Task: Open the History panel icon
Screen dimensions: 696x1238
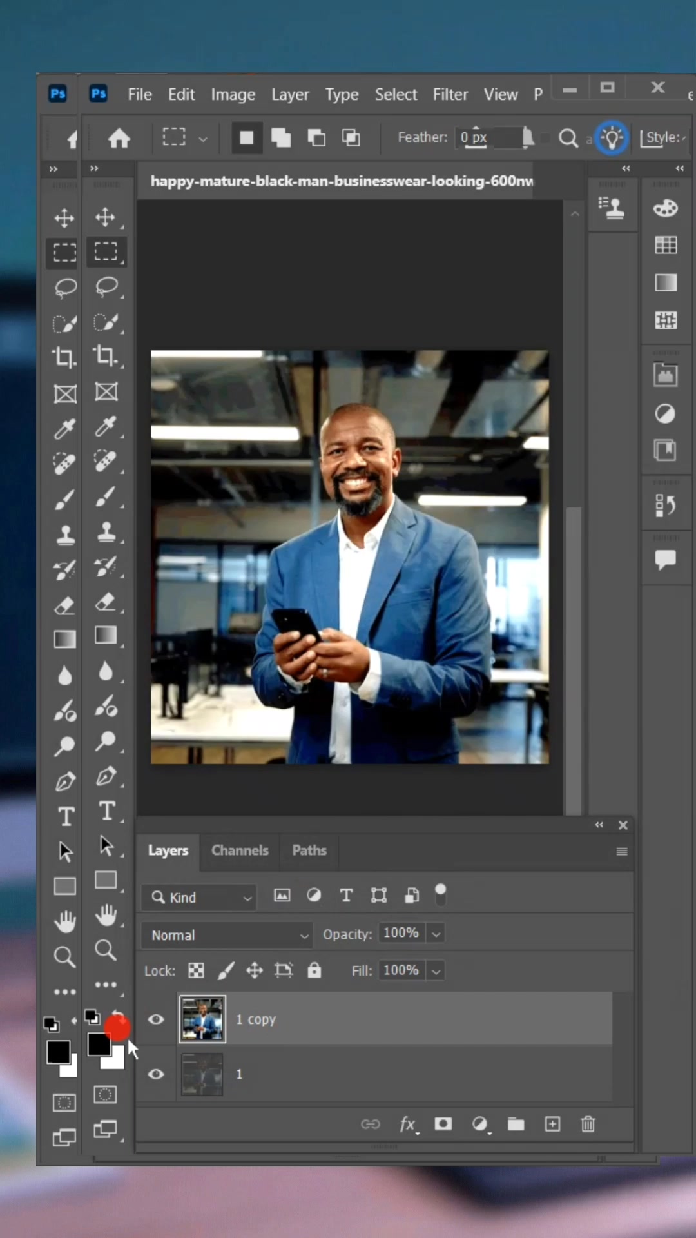Action: pos(665,506)
